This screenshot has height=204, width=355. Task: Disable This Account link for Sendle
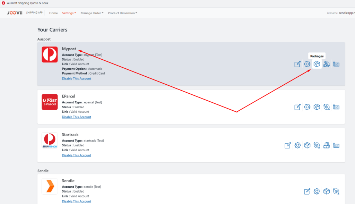tap(77, 201)
